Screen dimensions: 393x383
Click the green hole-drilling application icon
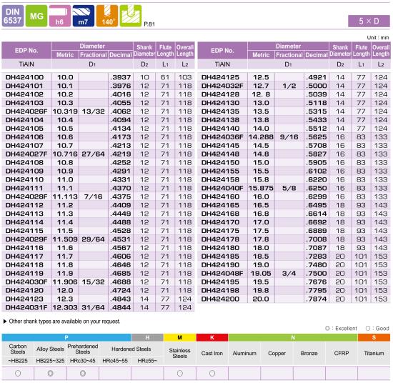coord(131,16)
